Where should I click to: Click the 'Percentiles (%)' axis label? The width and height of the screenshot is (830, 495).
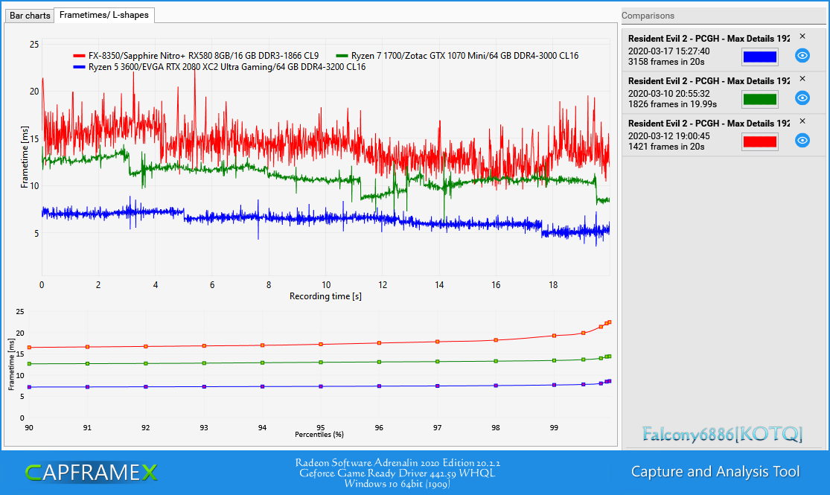click(319, 434)
